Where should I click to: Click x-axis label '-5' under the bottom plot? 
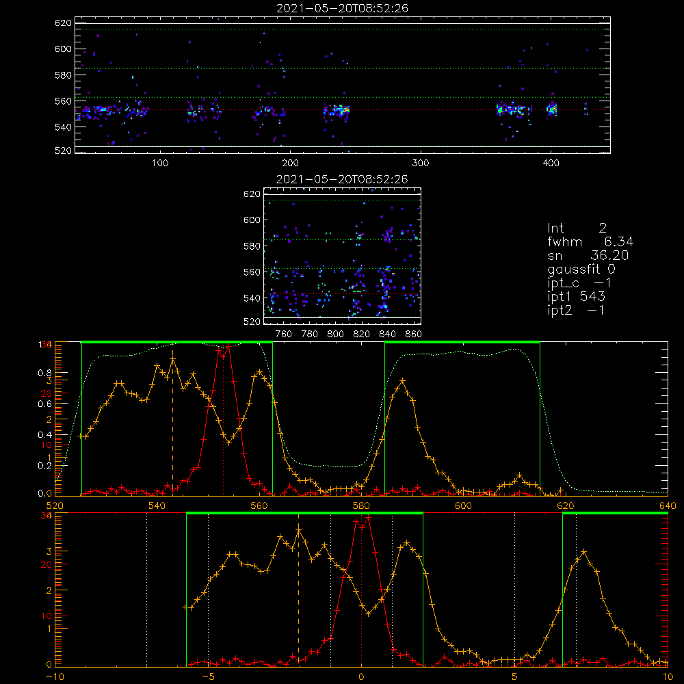208,676
